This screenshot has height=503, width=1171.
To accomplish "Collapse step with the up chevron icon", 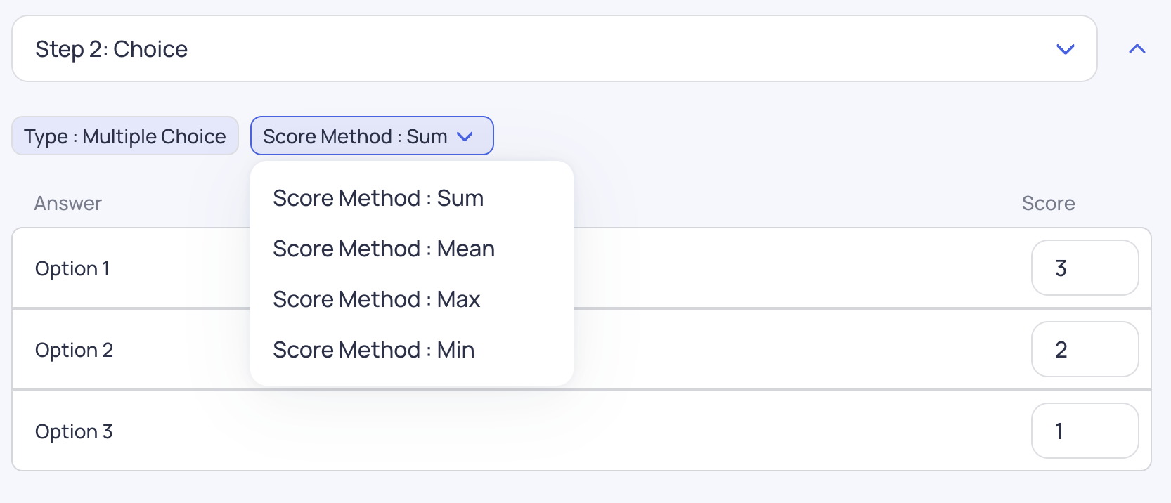I will click(x=1137, y=48).
